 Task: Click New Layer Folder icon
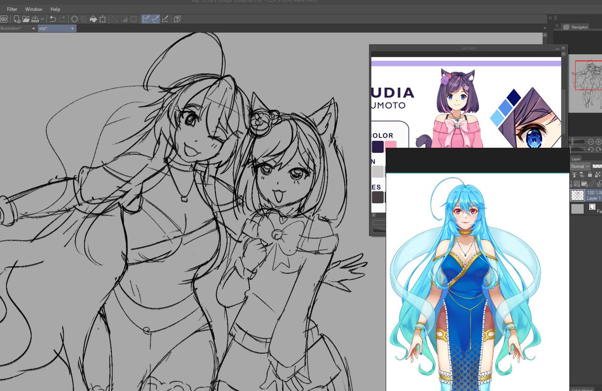click(584, 183)
